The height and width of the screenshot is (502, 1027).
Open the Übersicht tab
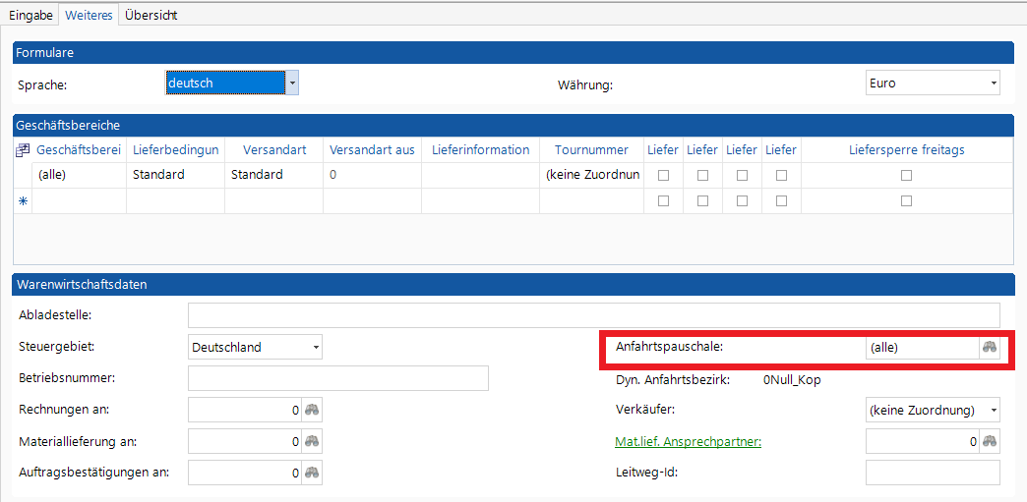[x=151, y=15]
